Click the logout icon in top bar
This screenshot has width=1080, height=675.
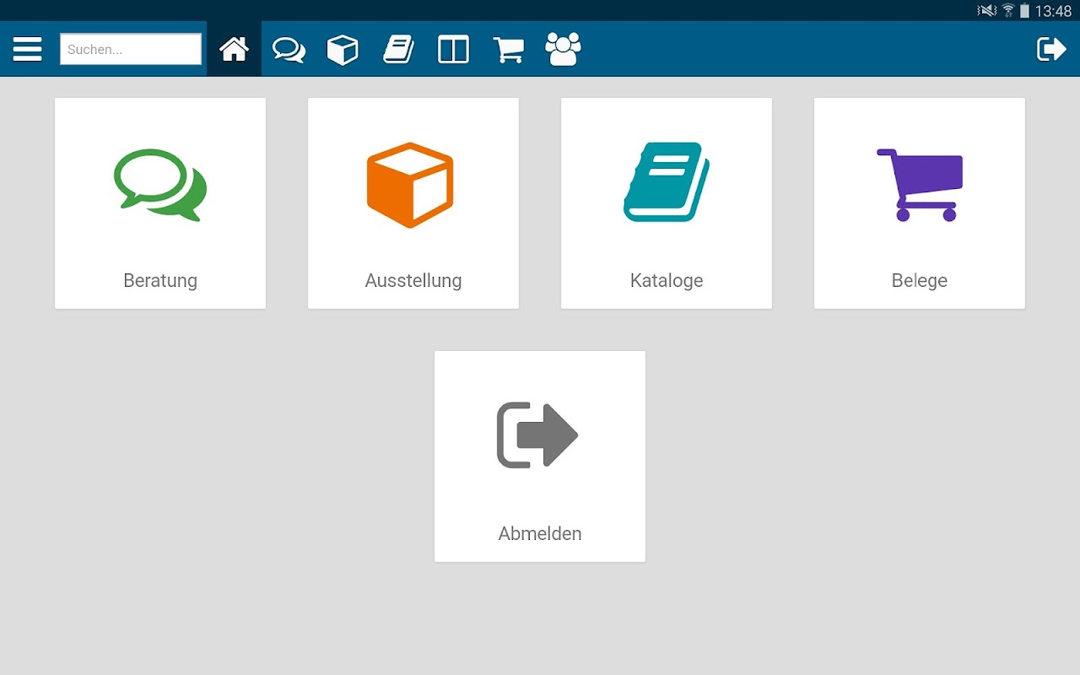point(1051,49)
